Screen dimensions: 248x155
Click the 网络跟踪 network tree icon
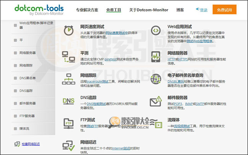tap(69, 79)
